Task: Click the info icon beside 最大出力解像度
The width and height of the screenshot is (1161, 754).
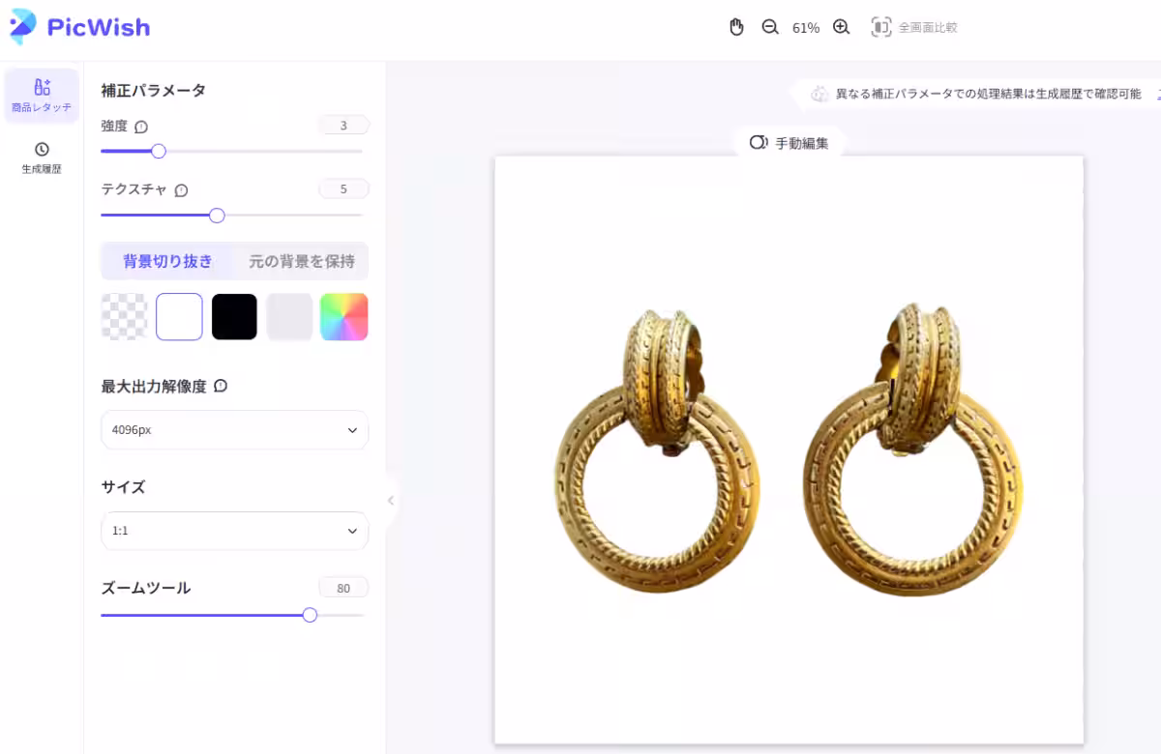Action: point(221,386)
